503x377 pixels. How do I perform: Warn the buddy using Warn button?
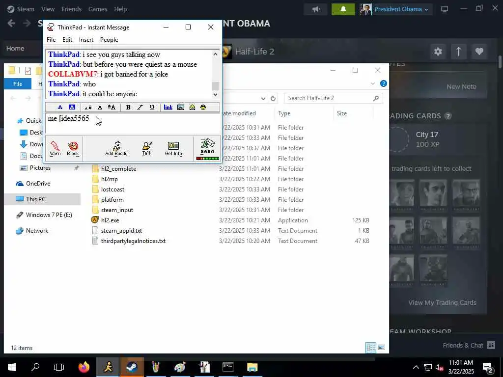point(55,148)
